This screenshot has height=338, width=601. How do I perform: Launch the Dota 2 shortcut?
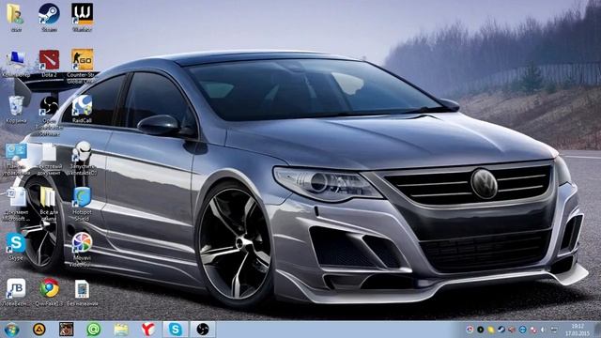[49, 60]
